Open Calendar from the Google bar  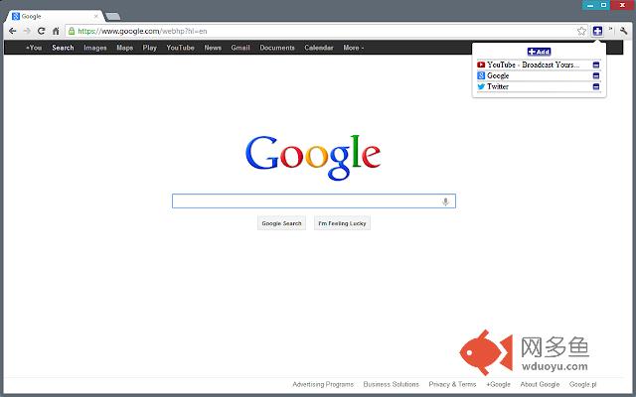[x=319, y=48]
